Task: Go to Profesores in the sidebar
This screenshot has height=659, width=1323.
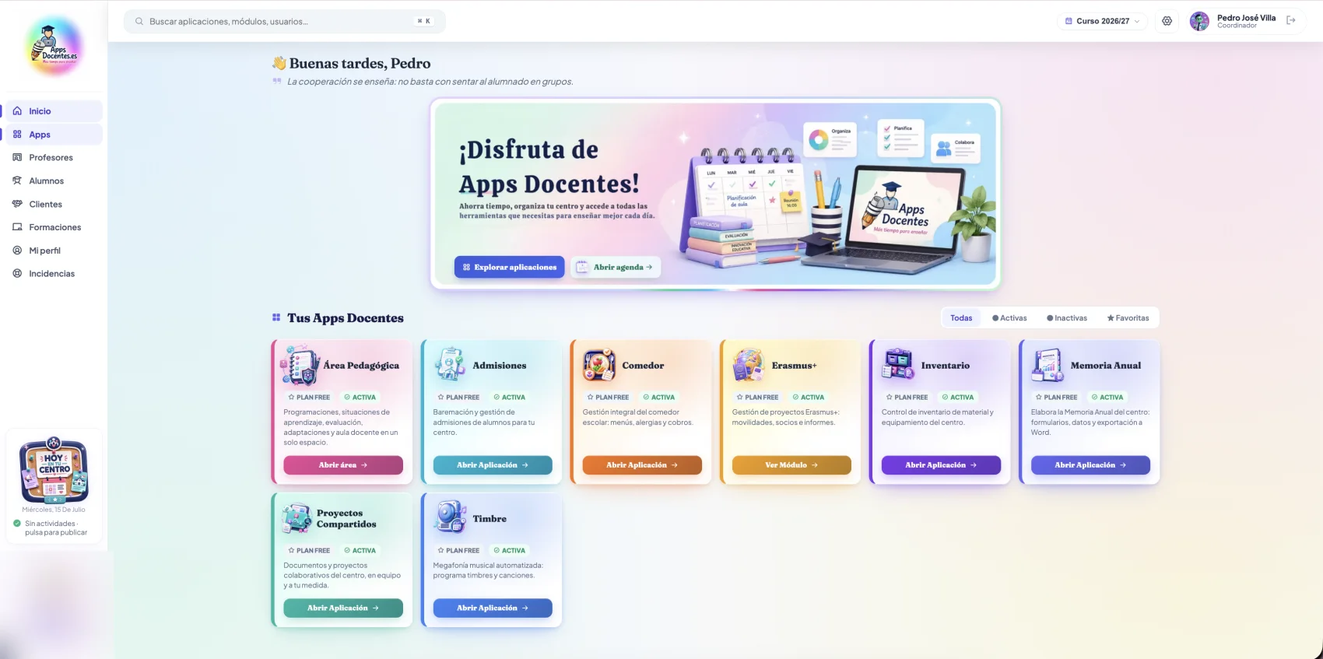Action: pyautogui.click(x=54, y=157)
